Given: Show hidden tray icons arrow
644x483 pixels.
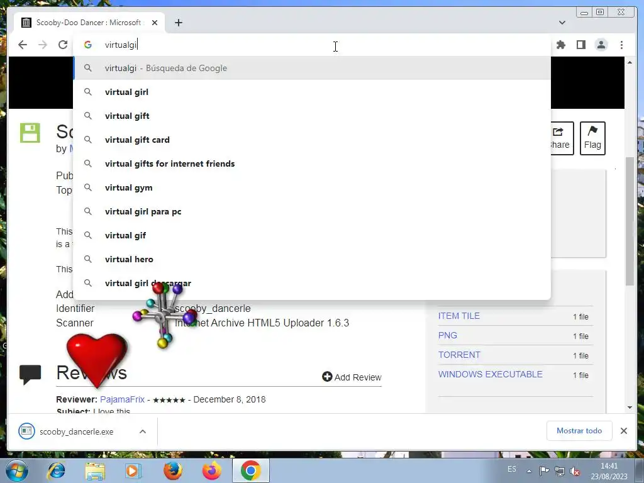Looking at the screenshot, I should [x=529, y=471].
